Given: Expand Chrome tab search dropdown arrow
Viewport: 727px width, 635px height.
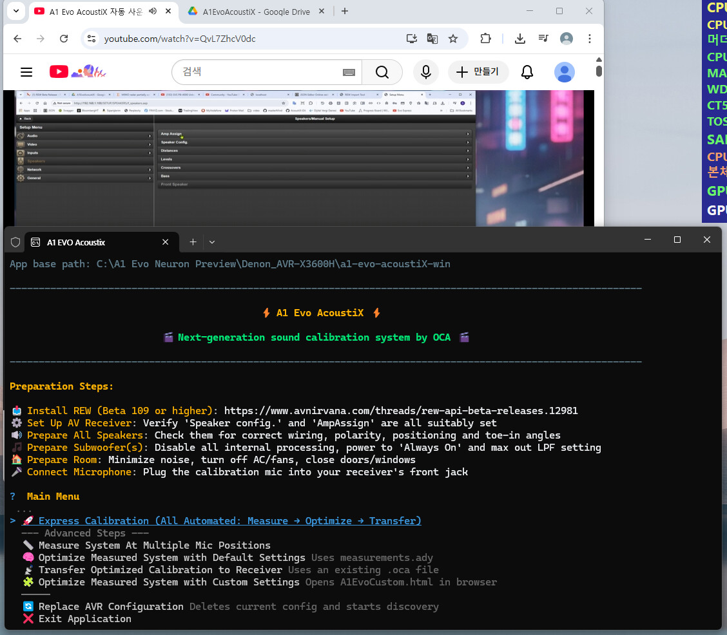Looking at the screenshot, I should pyautogui.click(x=16, y=11).
